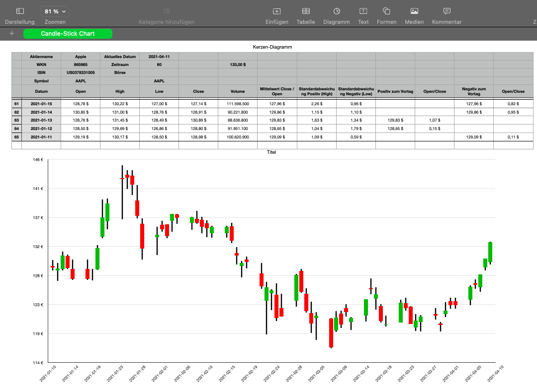Add a comment using Kommentar icon

447,11
